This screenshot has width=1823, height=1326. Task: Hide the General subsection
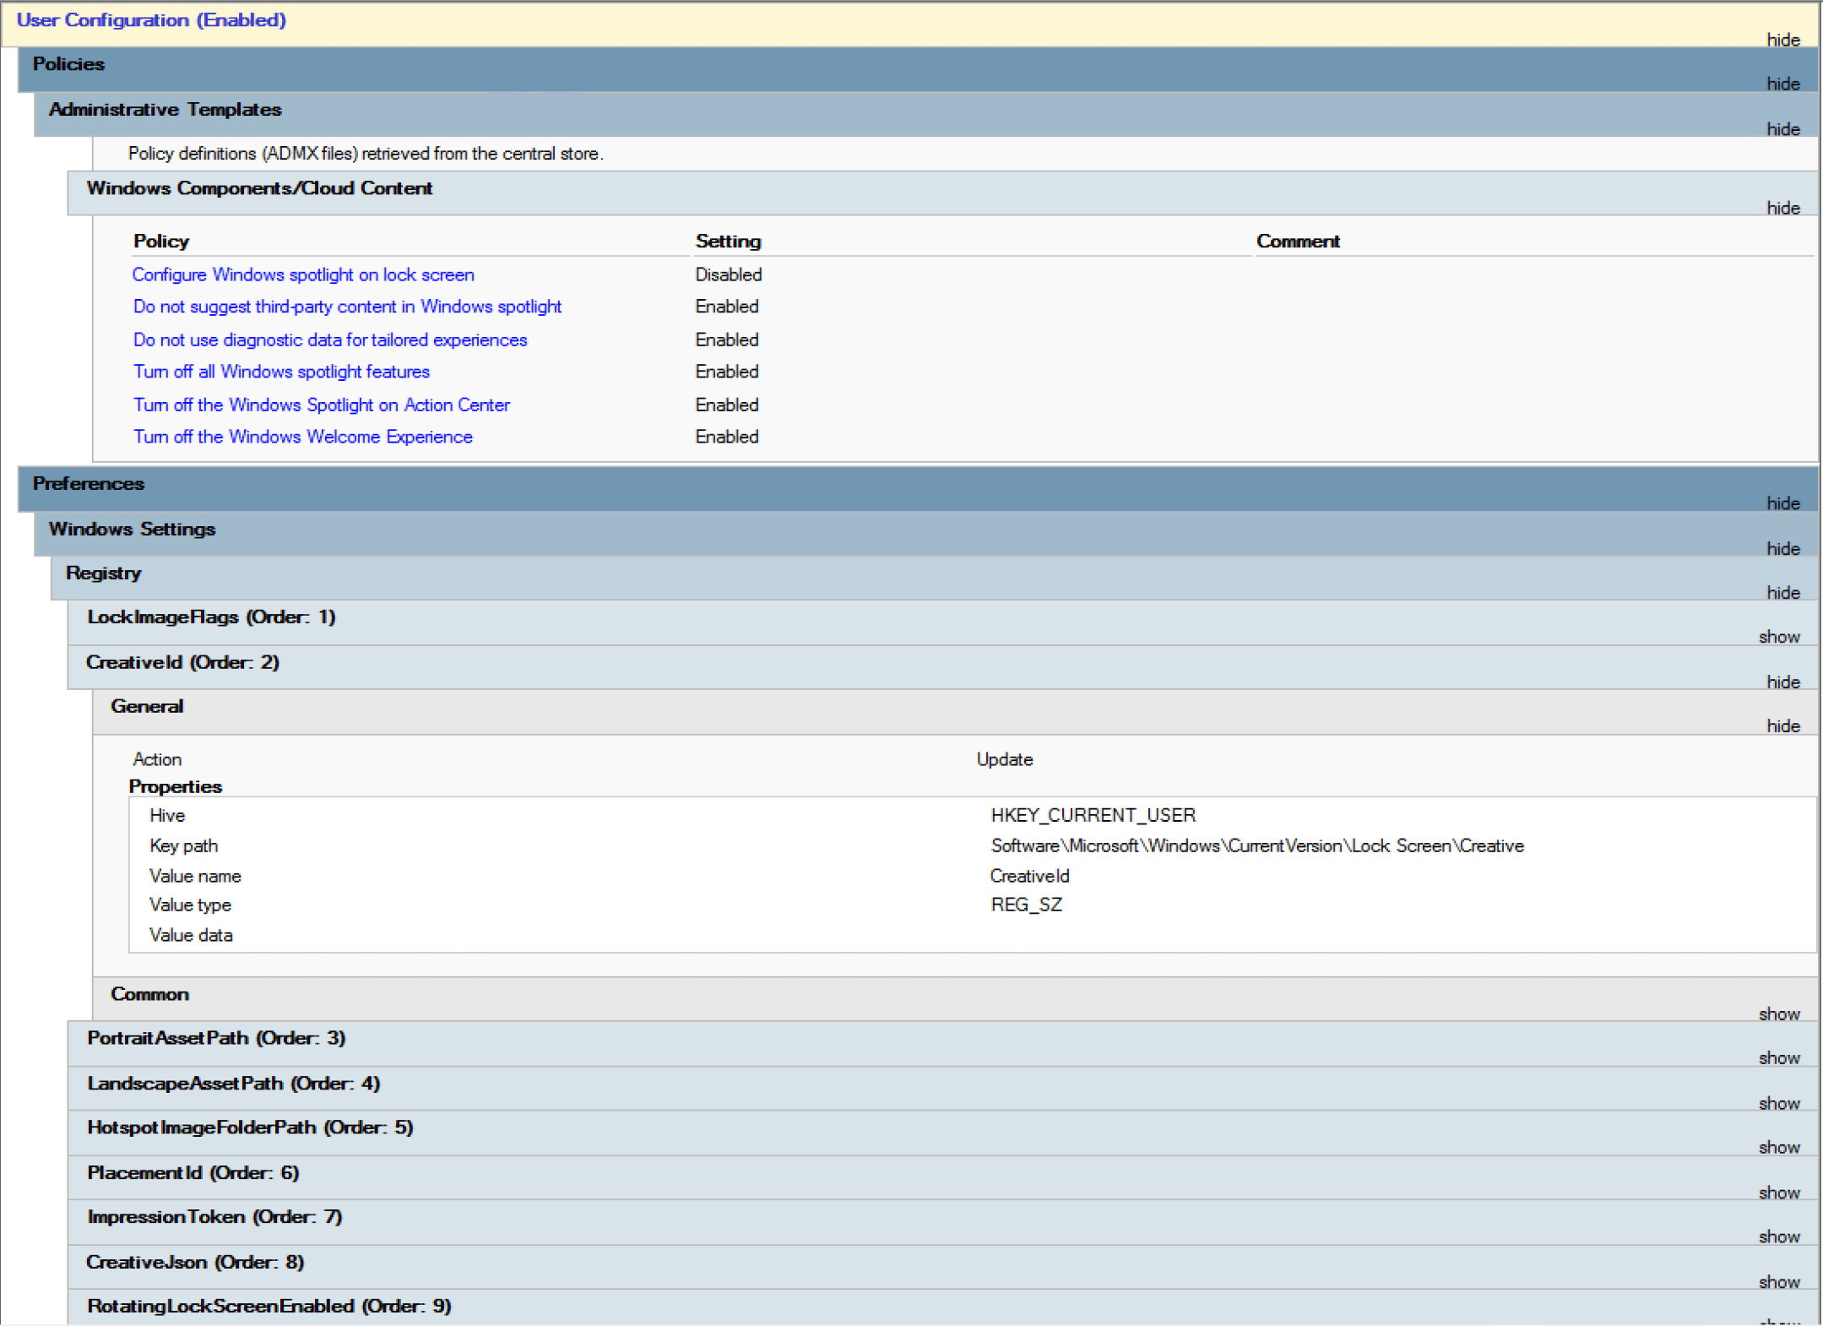(1782, 726)
